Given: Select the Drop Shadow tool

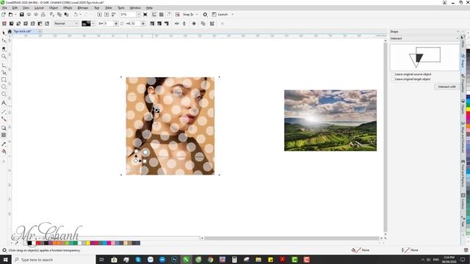Looking at the screenshot, I should [x=4, y=128].
